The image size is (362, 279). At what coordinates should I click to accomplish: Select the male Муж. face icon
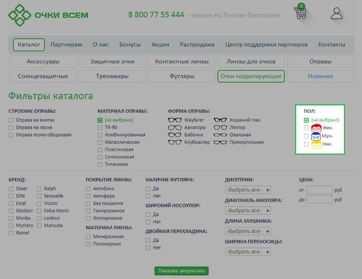[316, 136]
